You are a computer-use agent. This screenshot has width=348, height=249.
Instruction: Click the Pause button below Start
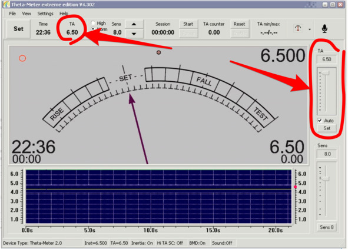point(188,34)
